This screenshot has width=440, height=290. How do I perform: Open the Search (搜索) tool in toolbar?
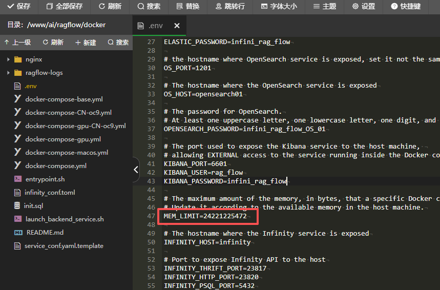coord(141,7)
